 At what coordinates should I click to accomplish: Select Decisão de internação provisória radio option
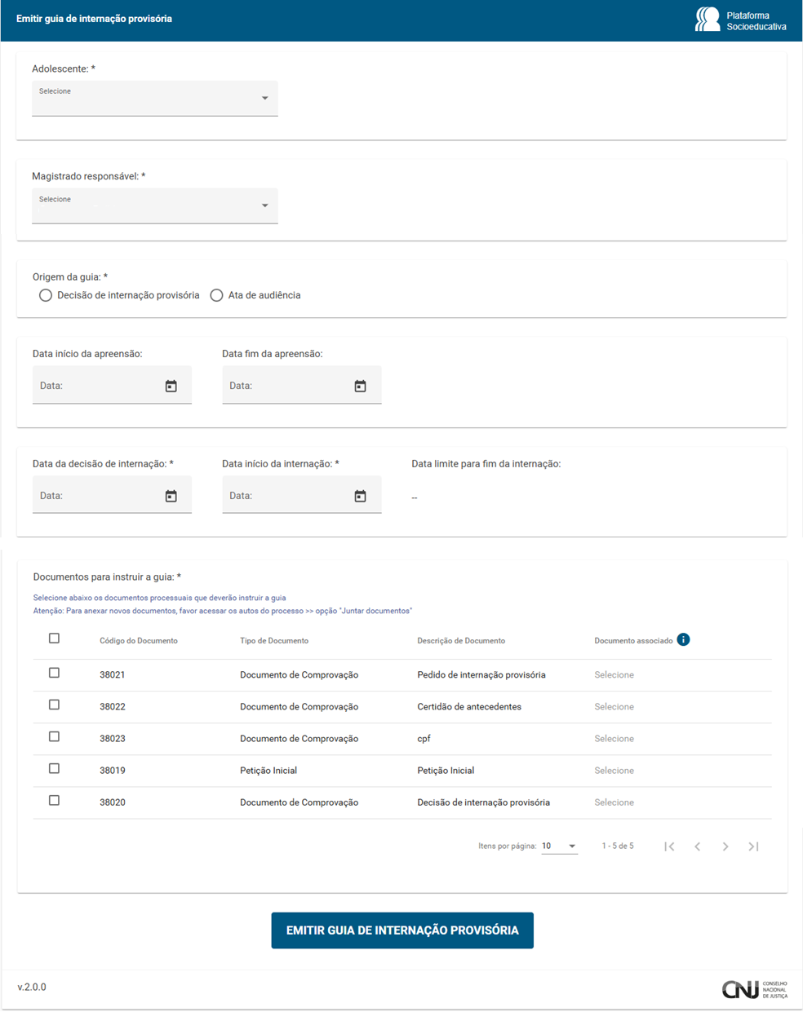46,295
